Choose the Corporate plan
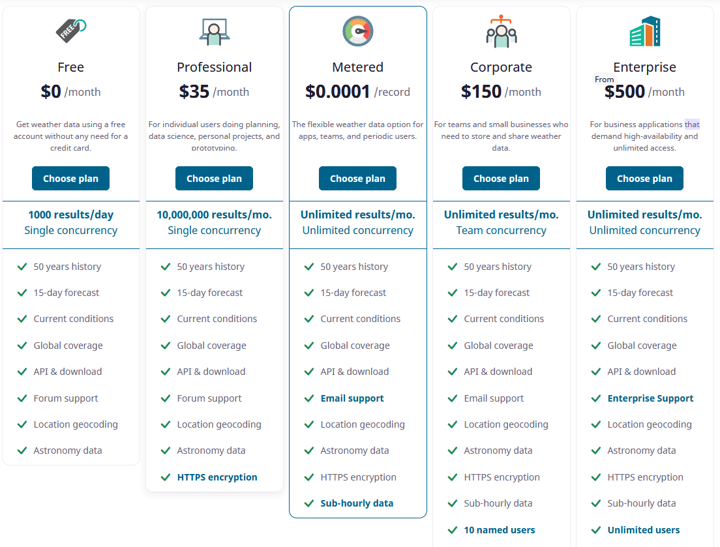Screen dimensions: 720x547 501,179
